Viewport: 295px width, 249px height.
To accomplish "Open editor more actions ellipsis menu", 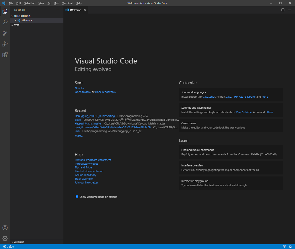I will tap(289, 10).
